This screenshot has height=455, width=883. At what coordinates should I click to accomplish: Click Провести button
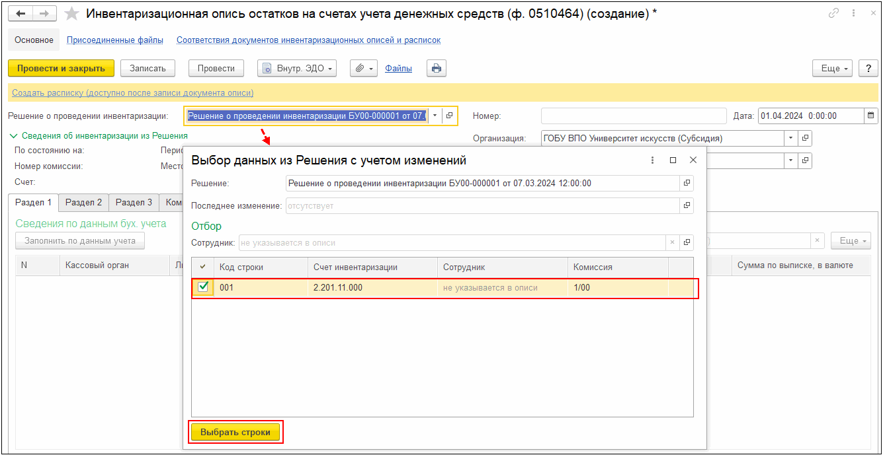(x=216, y=68)
